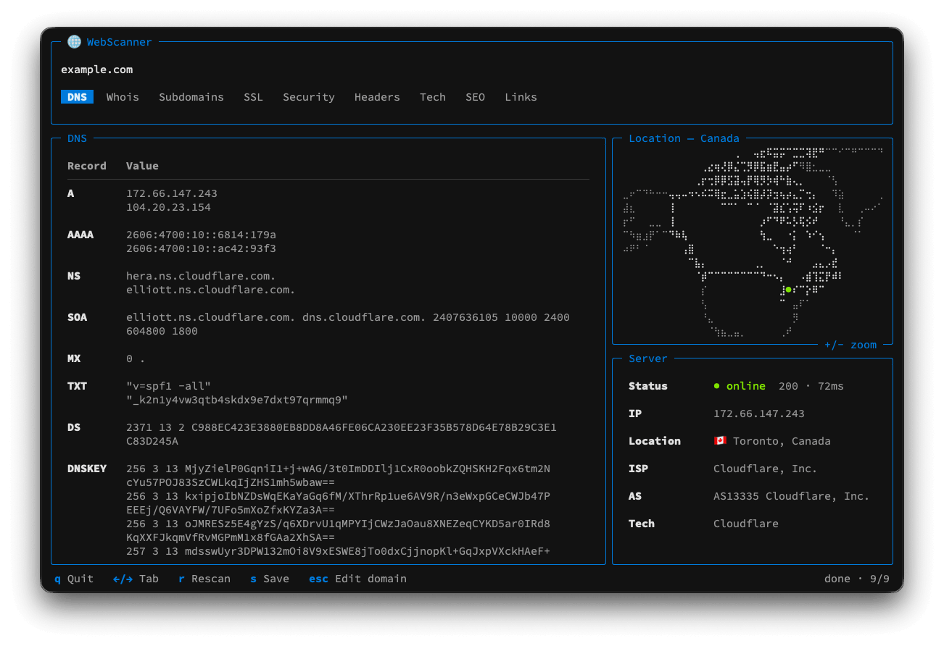Click the ASCII map of Canada
The width and height of the screenshot is (944, 646).
coord(753,242)
